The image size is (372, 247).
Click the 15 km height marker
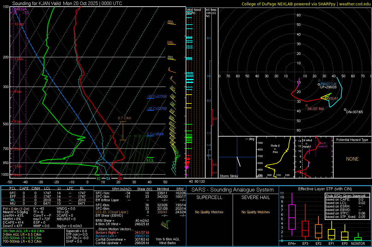tap(19, 24)
